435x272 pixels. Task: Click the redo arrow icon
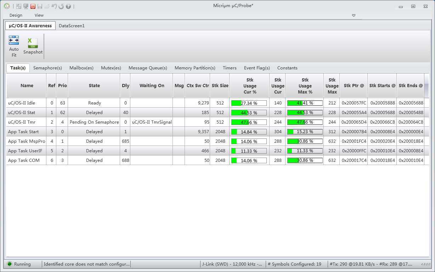pyautogui.click(x=61, y=6)
